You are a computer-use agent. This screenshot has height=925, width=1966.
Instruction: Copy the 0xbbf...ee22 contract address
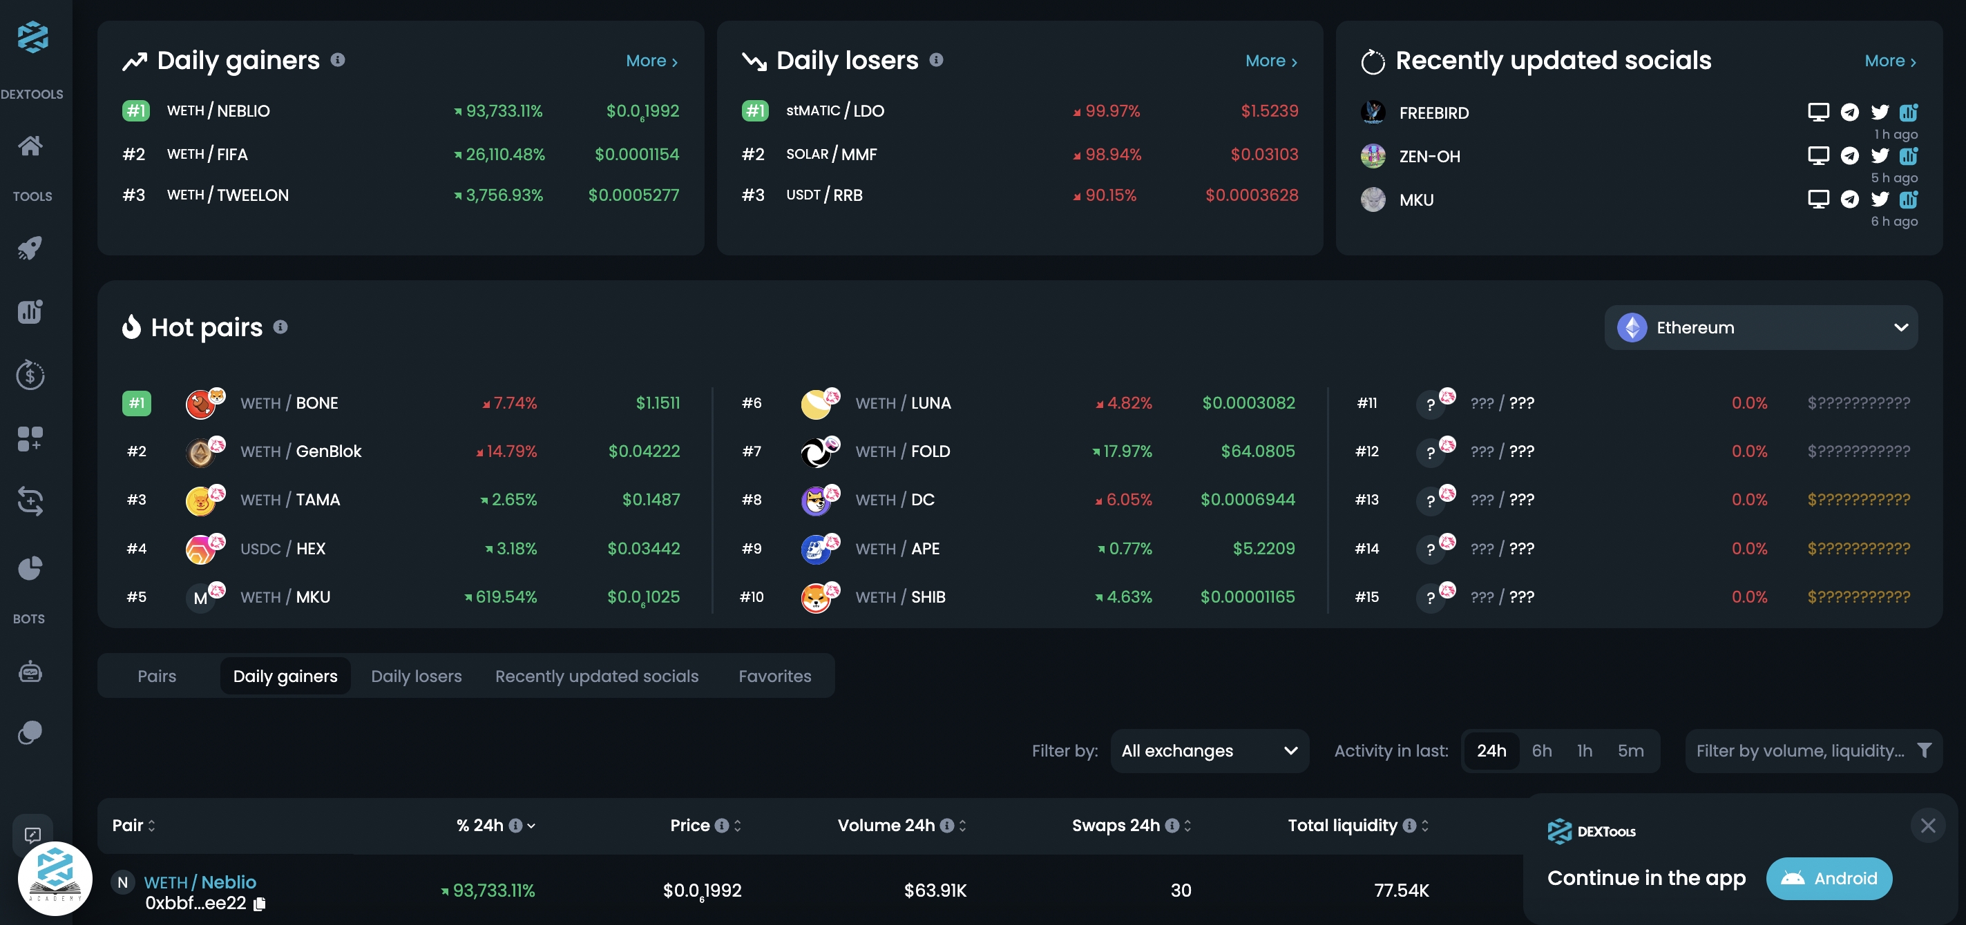(260, 904)
